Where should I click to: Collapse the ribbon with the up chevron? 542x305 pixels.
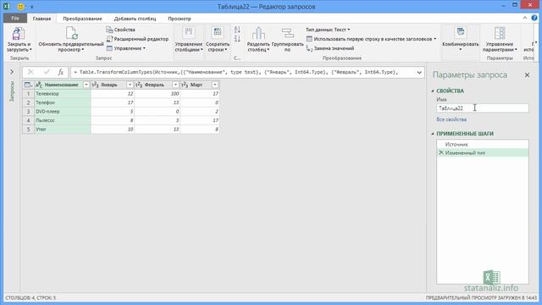(x=525, y=18)
